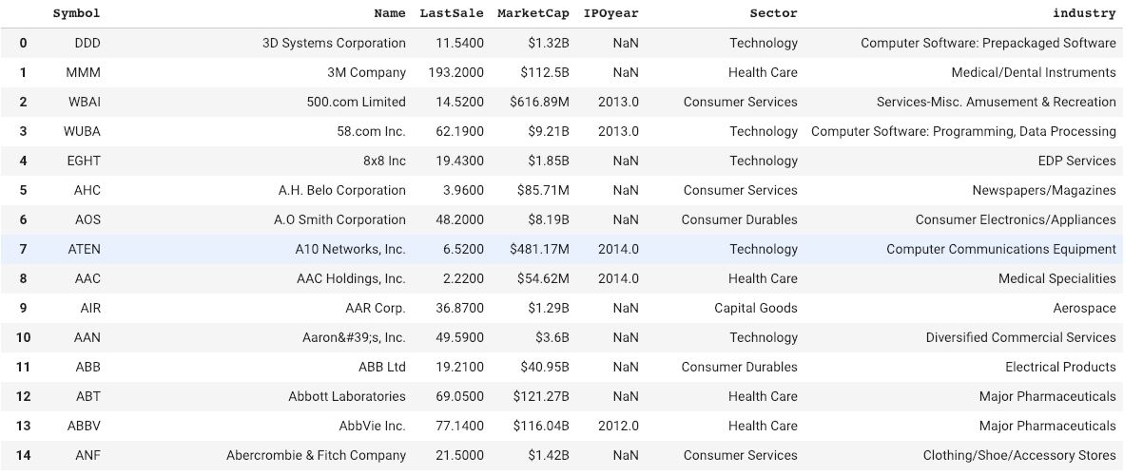Select the Abercrombie & Fitch Company cell
The width and height of the screenshot is (1143, 475).
tap(316, 455)
